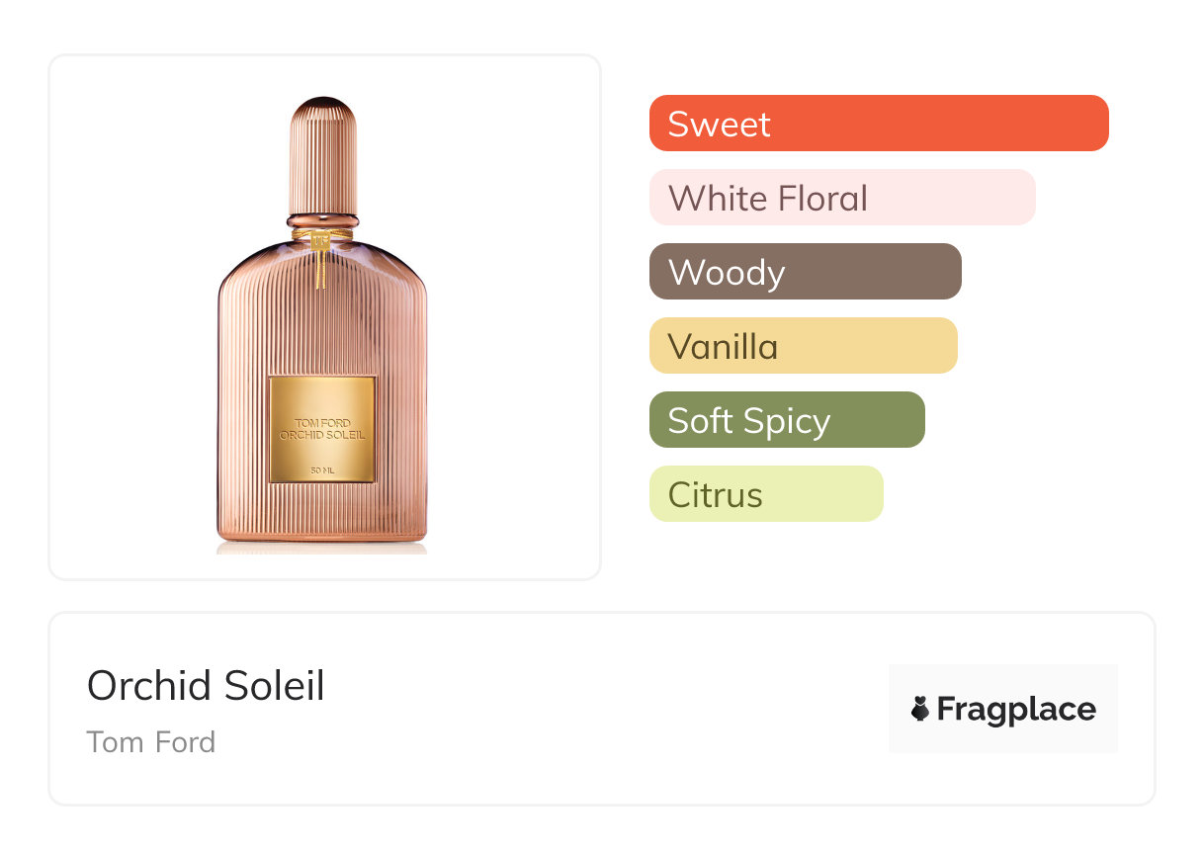This screenshot has width=1204, height=854.
Task: Open the Orchid Soleil title link
Action: (x=206, y=686)
